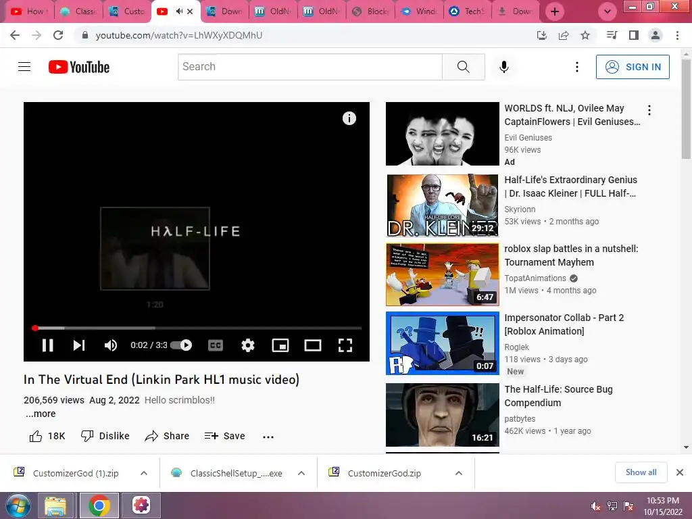Viewport: 692px width, 519px height.
Task: Enable miniplayer mode
Action: coord(280,345)
